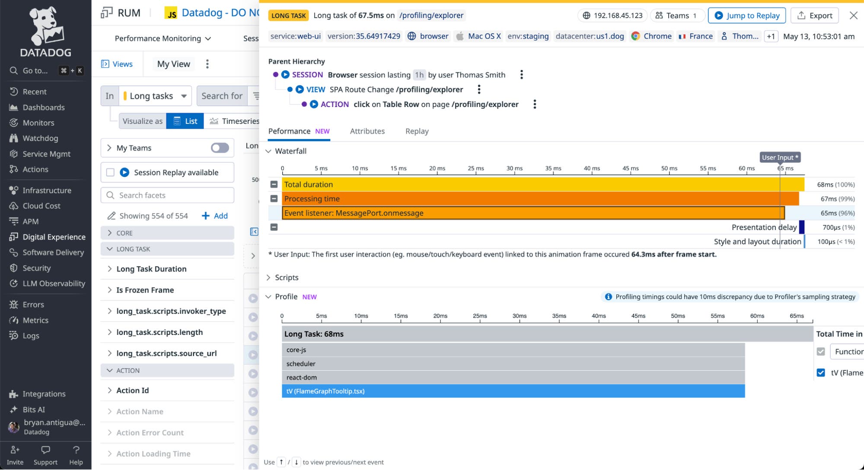Play the SESSION replay in Parent Hierarchy
Image resolution: width=864 pixels, height=470 pixels.
coord(285,74)
